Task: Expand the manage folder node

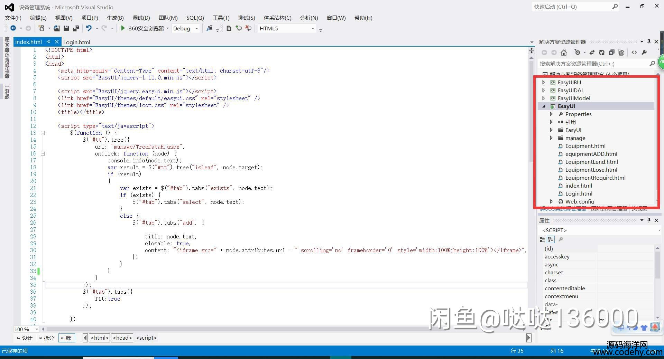Action: tap(551, 138)
